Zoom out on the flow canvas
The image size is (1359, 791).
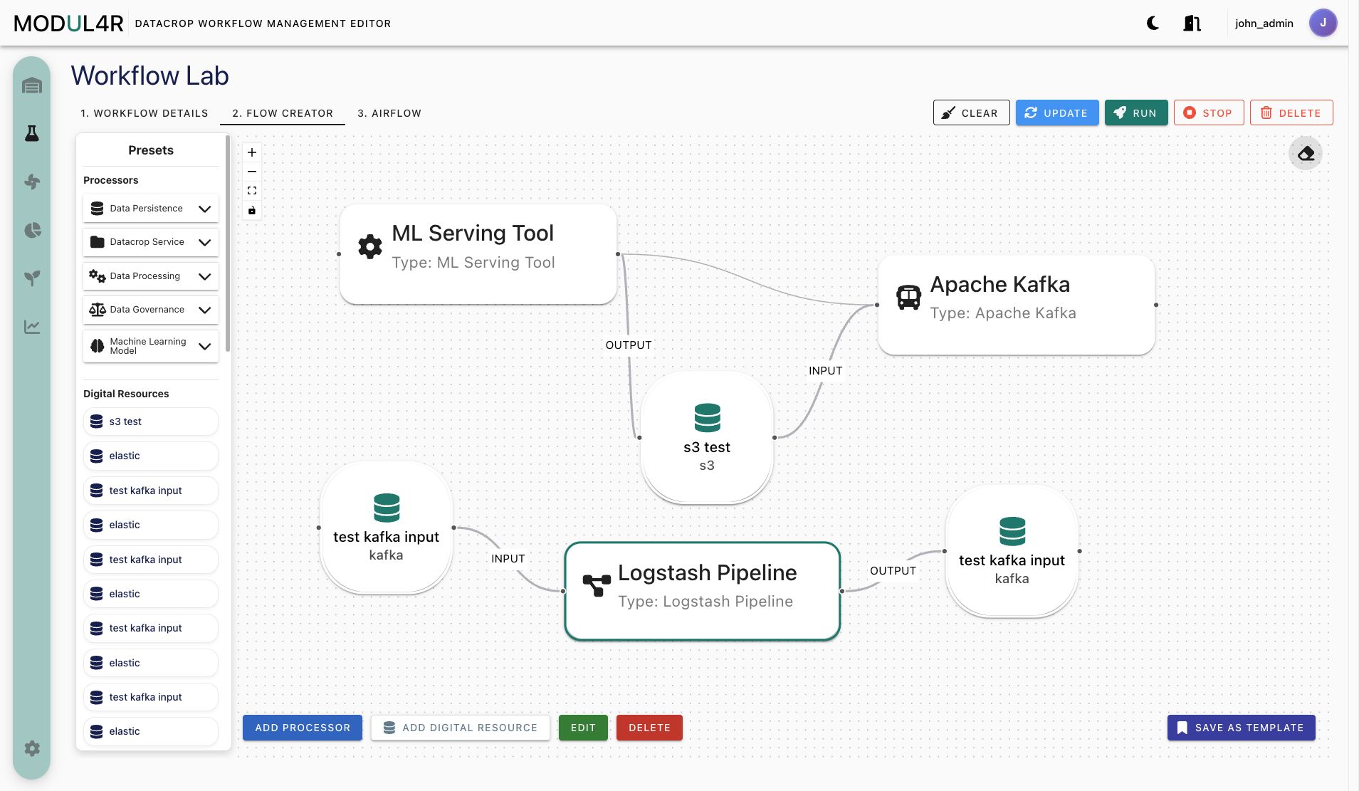pyautogui.click(x=252, y=172)
